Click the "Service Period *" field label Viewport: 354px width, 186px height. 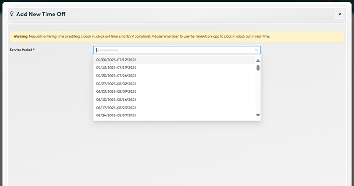[22, 50]
